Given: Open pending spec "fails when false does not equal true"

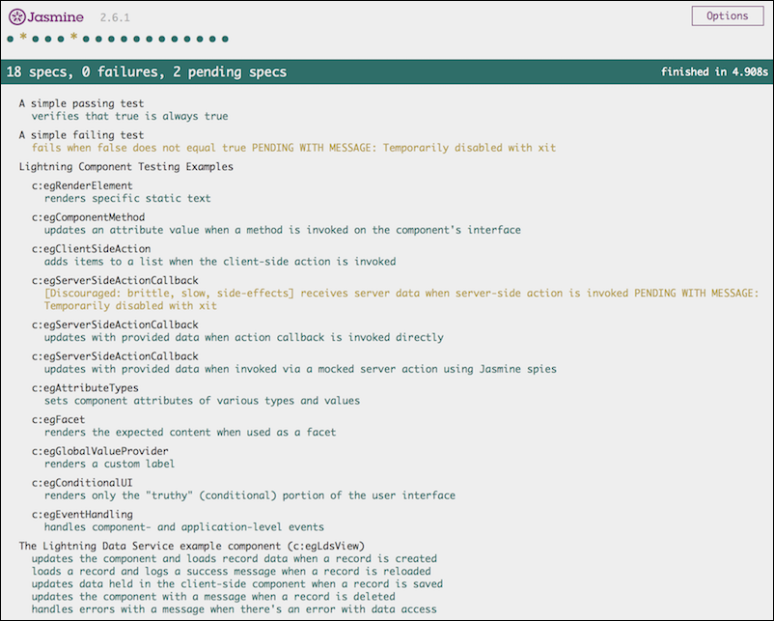Looking at the screenshot, I should click(x=293, y=148).
